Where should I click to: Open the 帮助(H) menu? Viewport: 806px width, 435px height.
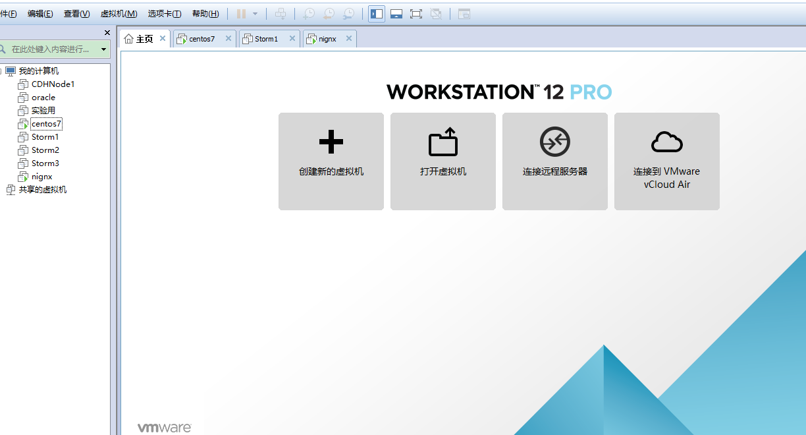click(x=205, y=13)
